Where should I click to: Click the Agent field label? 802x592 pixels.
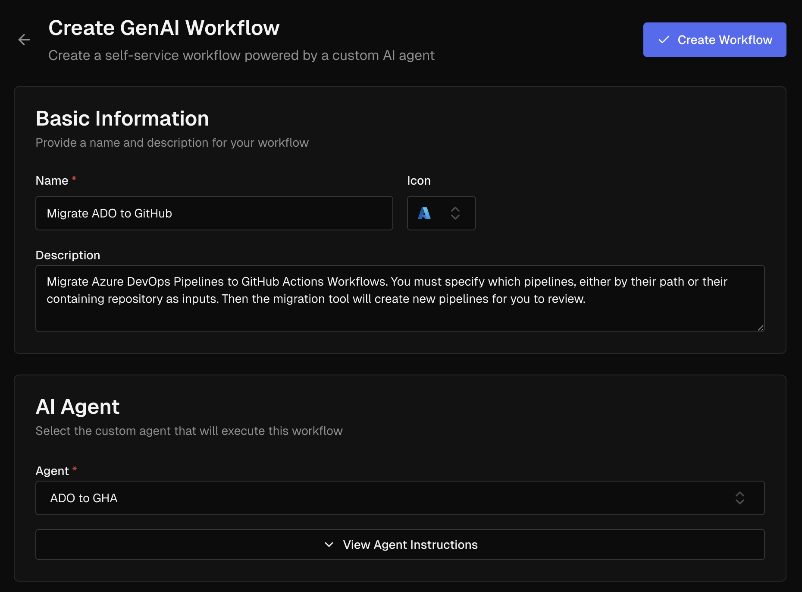[52, 471]
